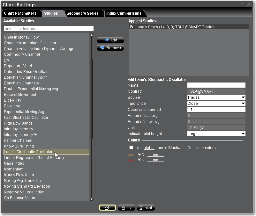Click scroll down arrow in studies list
This screenshot has height=216, width=256.
[92, 199]
